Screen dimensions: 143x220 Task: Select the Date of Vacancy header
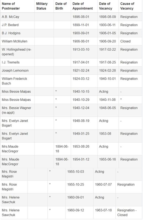(x=106, y=6)
